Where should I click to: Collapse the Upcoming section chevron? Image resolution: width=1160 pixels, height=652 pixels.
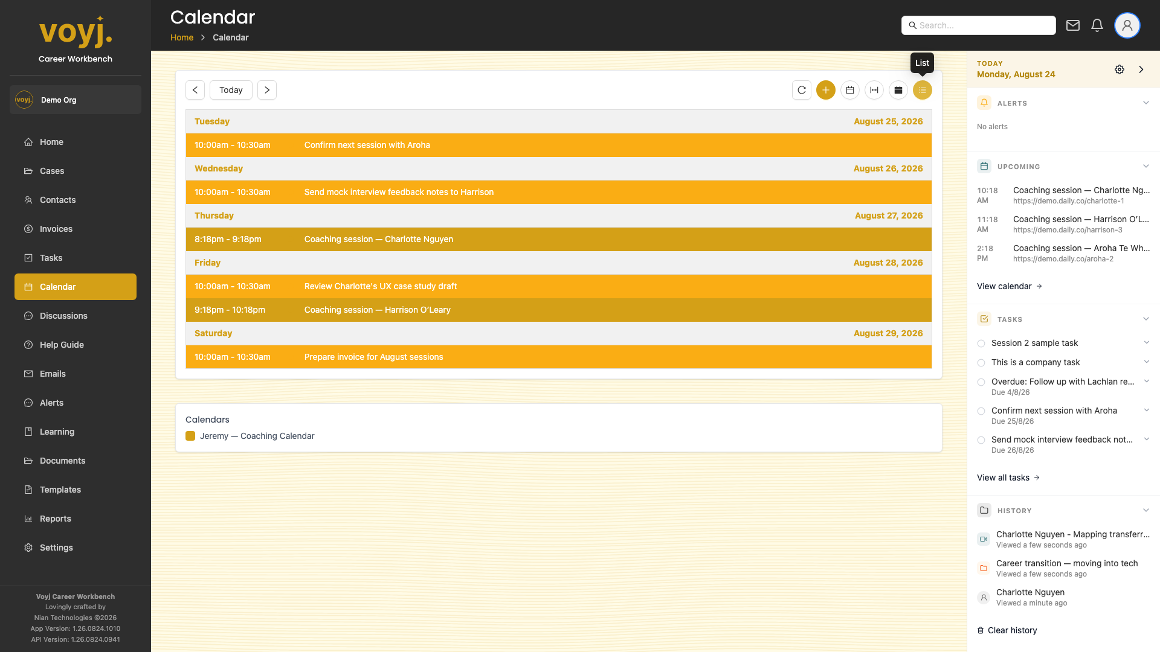[1146, 166]
